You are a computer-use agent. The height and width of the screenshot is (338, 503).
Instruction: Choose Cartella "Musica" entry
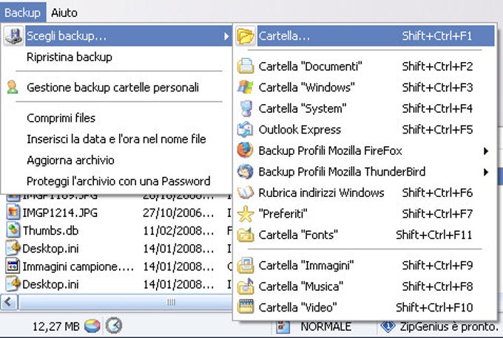pyautogui.click(x=365, y=286)
